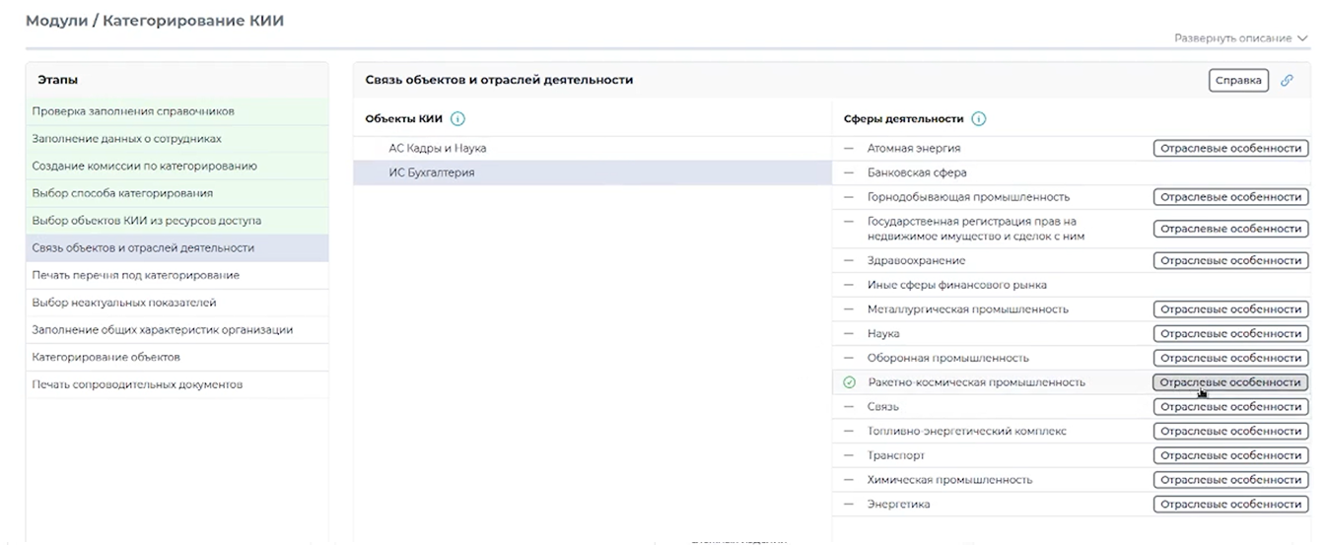Open the Заполнение данных о сотрудниках stage

(177, 139)
